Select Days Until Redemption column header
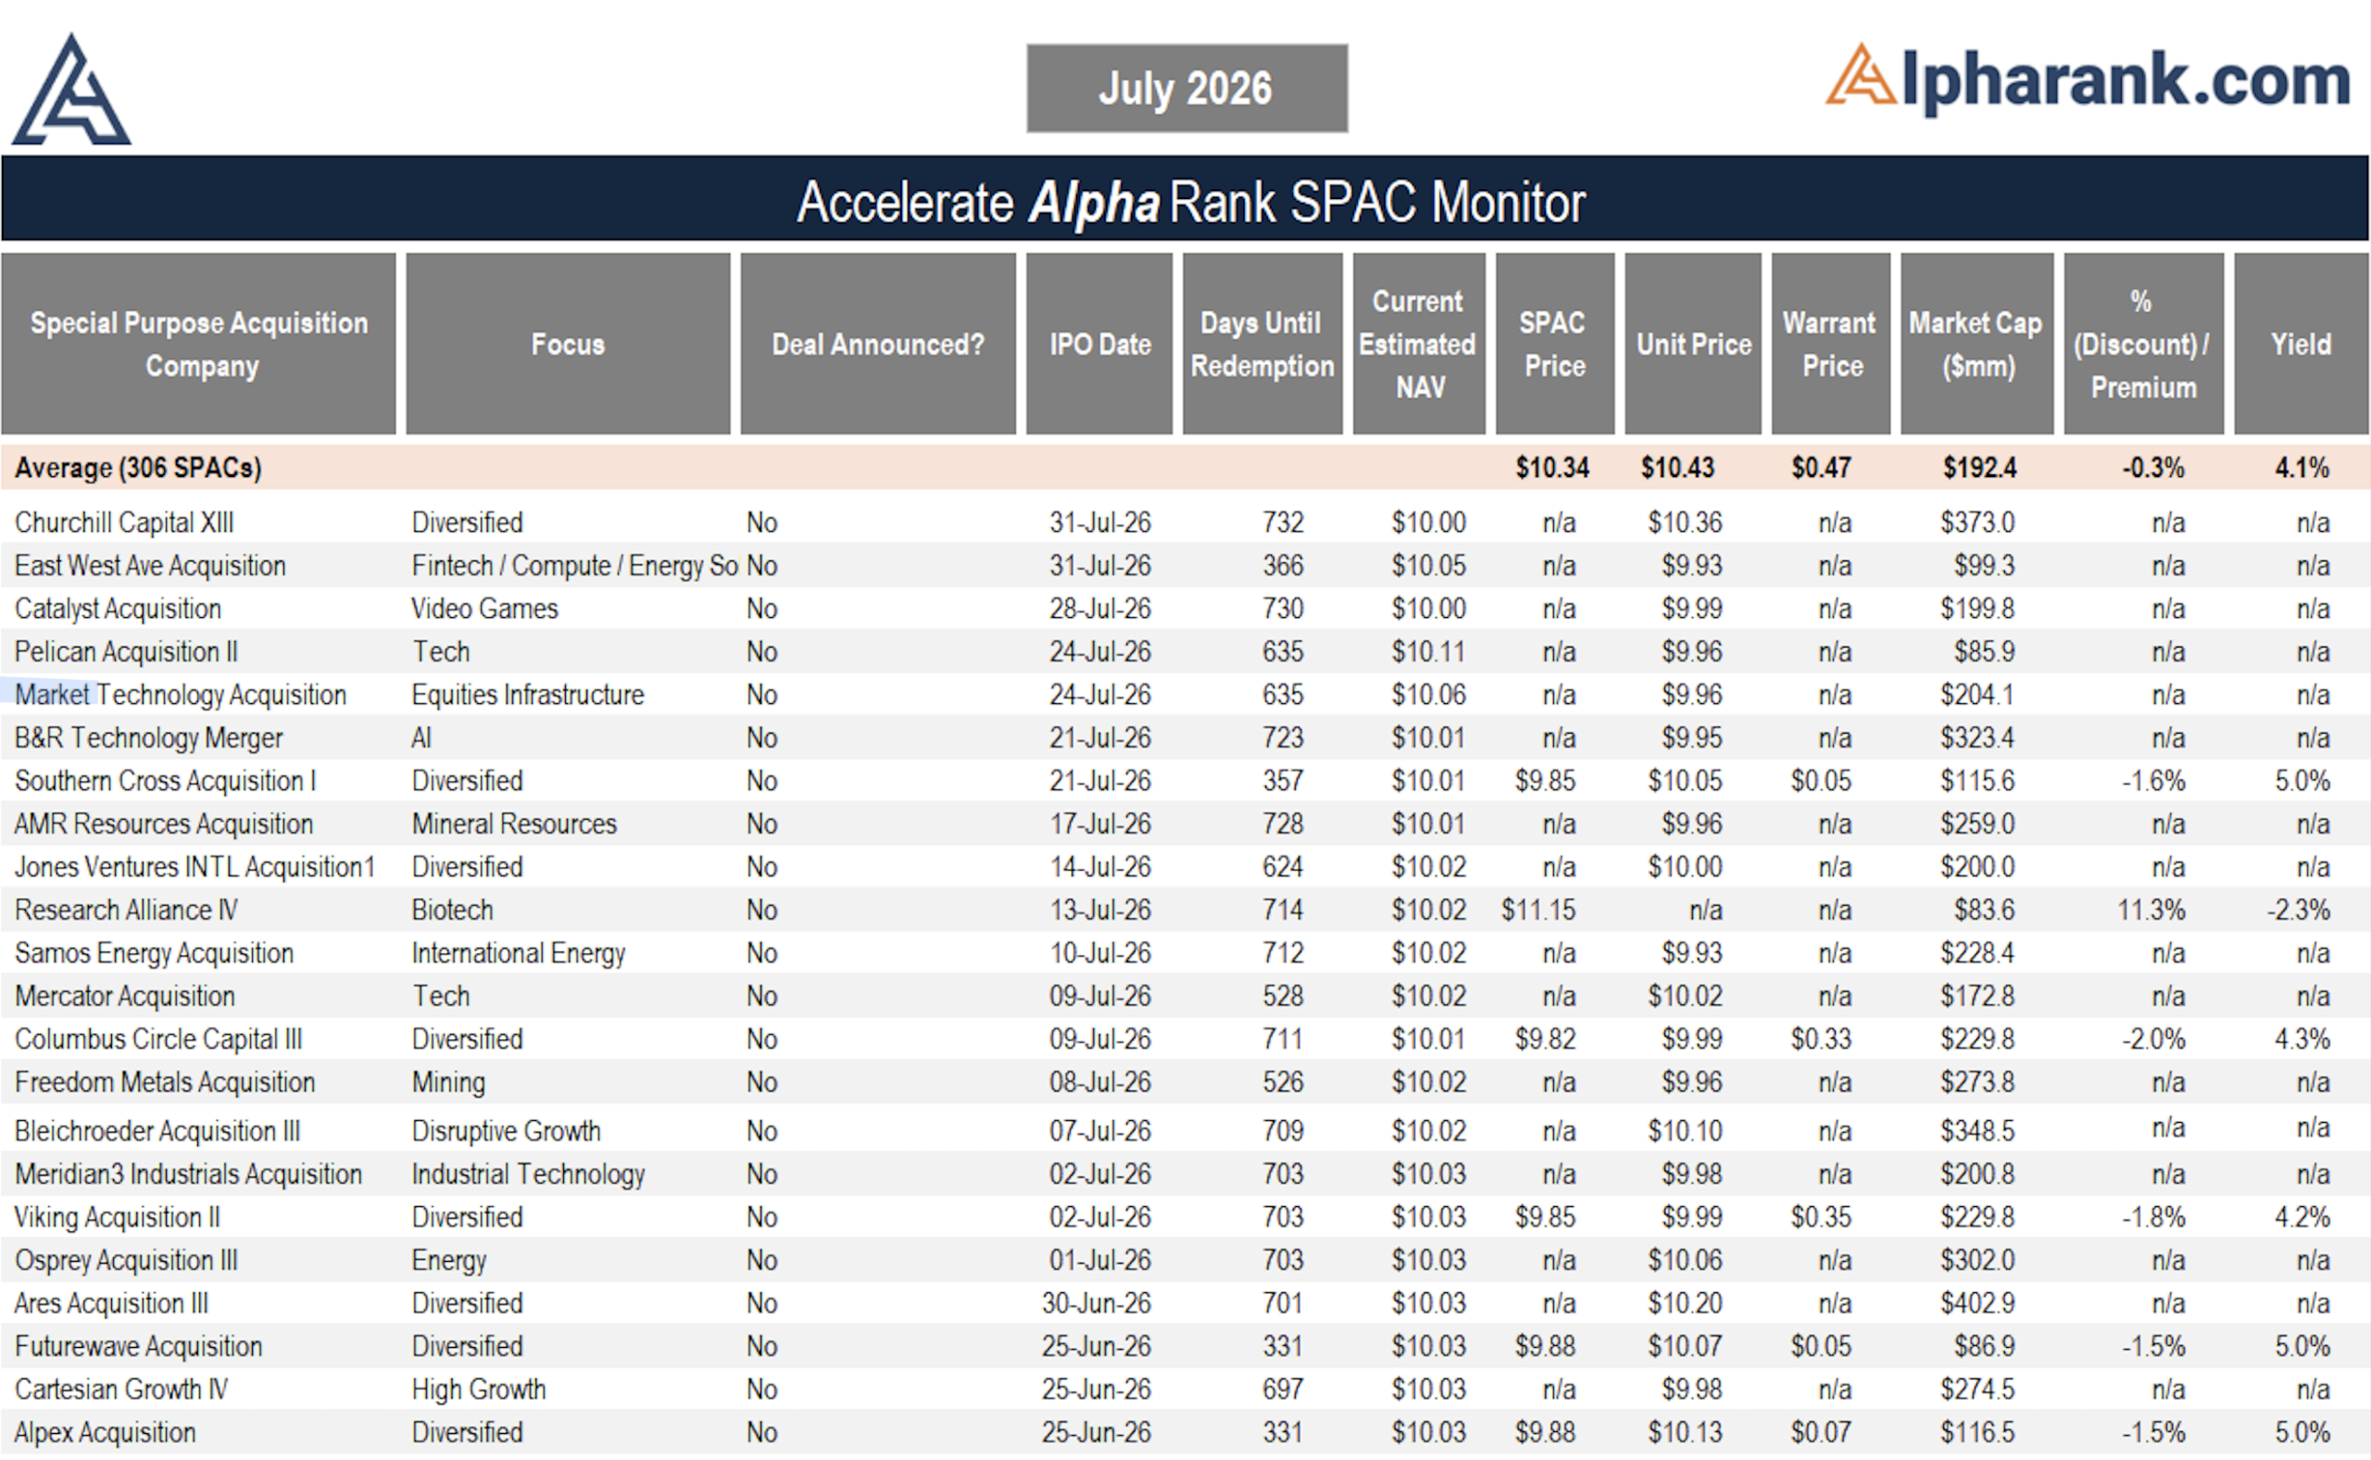This screenshot has width=2371, height=1460. 1261,344
